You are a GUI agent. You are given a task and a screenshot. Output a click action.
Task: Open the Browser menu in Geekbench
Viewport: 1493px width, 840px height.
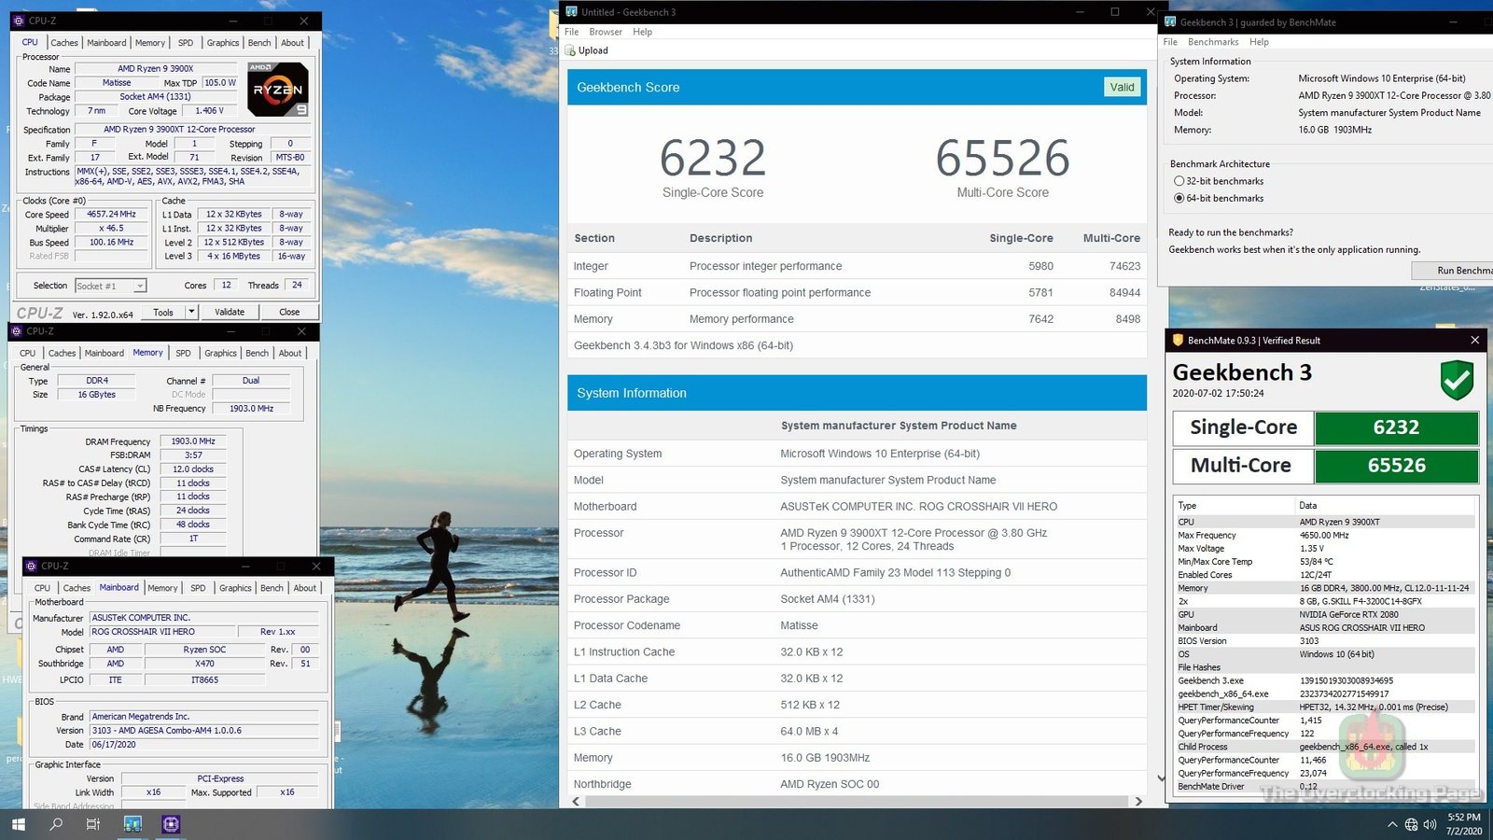click(x=606, y=32)
